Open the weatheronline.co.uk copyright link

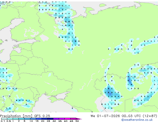tap(137, 120)
